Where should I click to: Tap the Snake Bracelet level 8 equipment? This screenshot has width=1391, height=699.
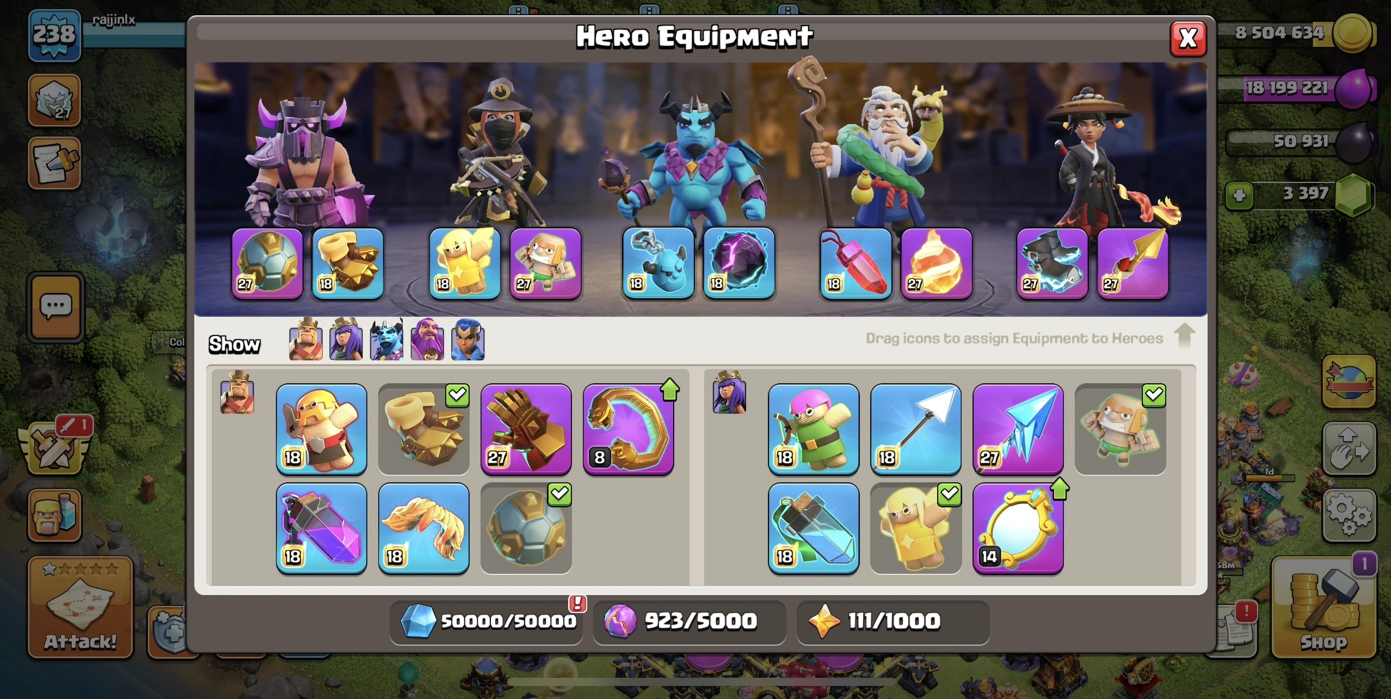[629, 430]
